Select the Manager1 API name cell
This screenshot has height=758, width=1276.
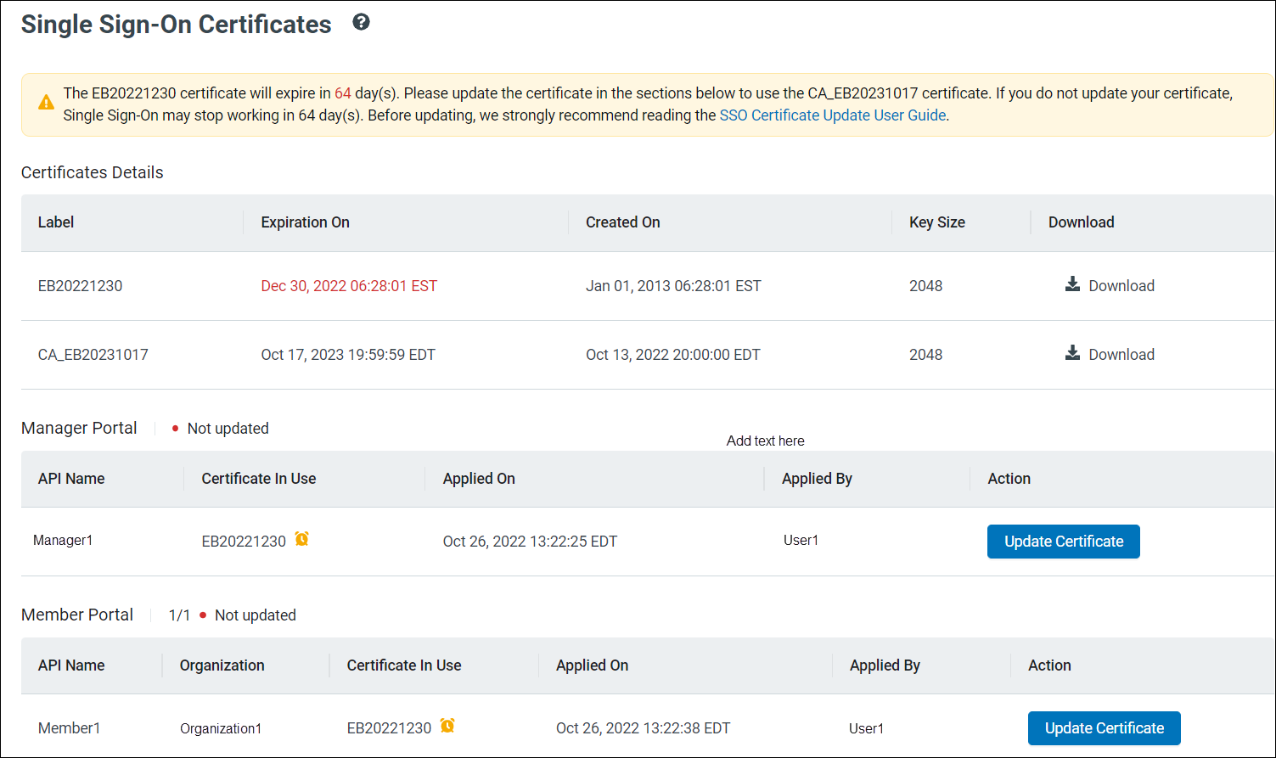pyautogui.click(x=63, y=541)
